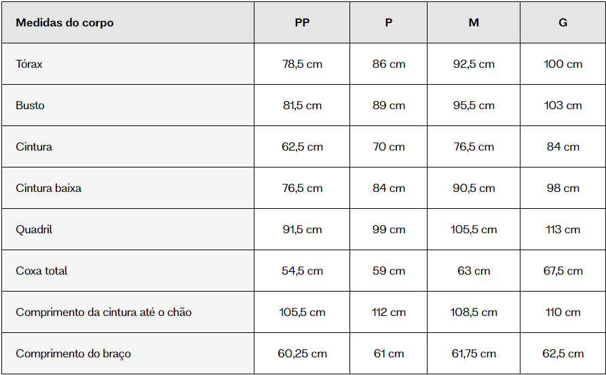Select the 63 cm Coxa total cell
606x375 pixels.
click(474, 271)
